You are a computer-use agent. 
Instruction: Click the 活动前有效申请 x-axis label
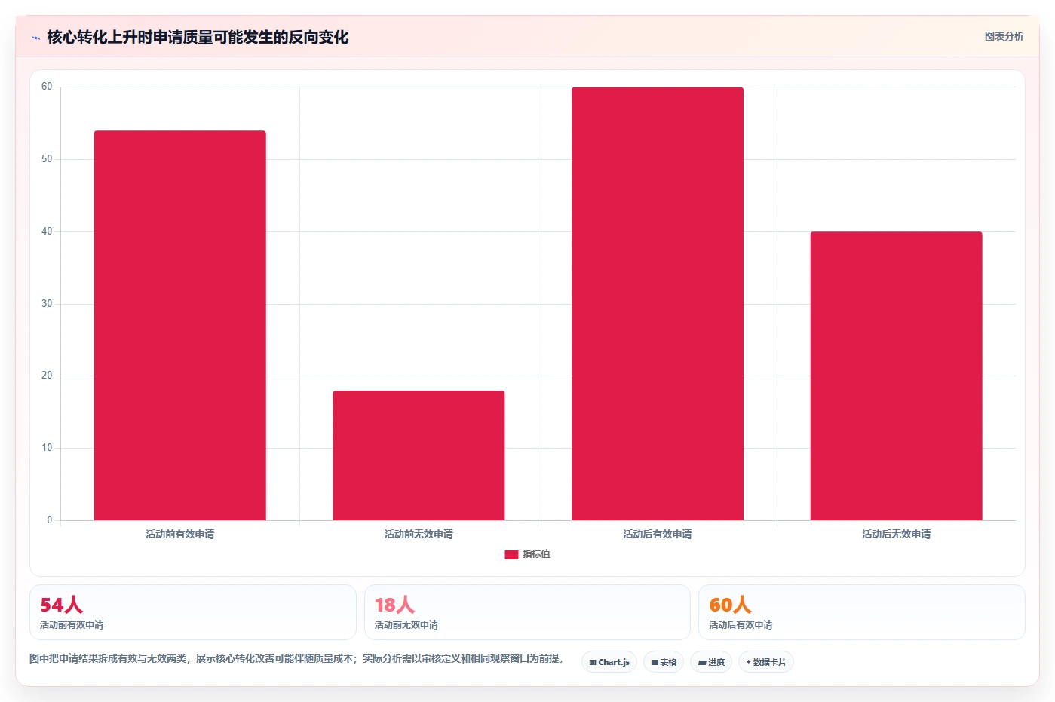click(x=179, y=534)
